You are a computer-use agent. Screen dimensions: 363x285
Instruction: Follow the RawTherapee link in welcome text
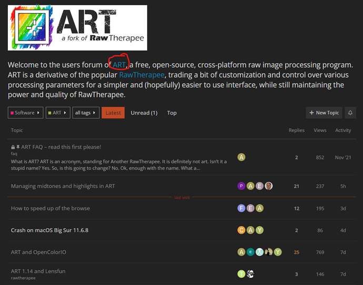[x=141, y=75]
